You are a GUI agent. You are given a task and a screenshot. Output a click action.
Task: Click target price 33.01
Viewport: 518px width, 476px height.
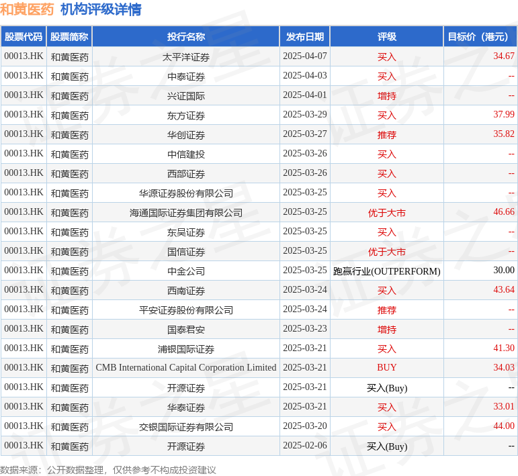[504, 407]
